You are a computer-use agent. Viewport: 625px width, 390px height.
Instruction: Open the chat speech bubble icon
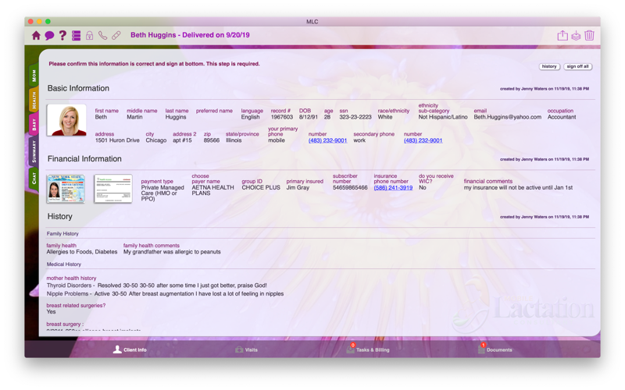(x=49, y=35)
